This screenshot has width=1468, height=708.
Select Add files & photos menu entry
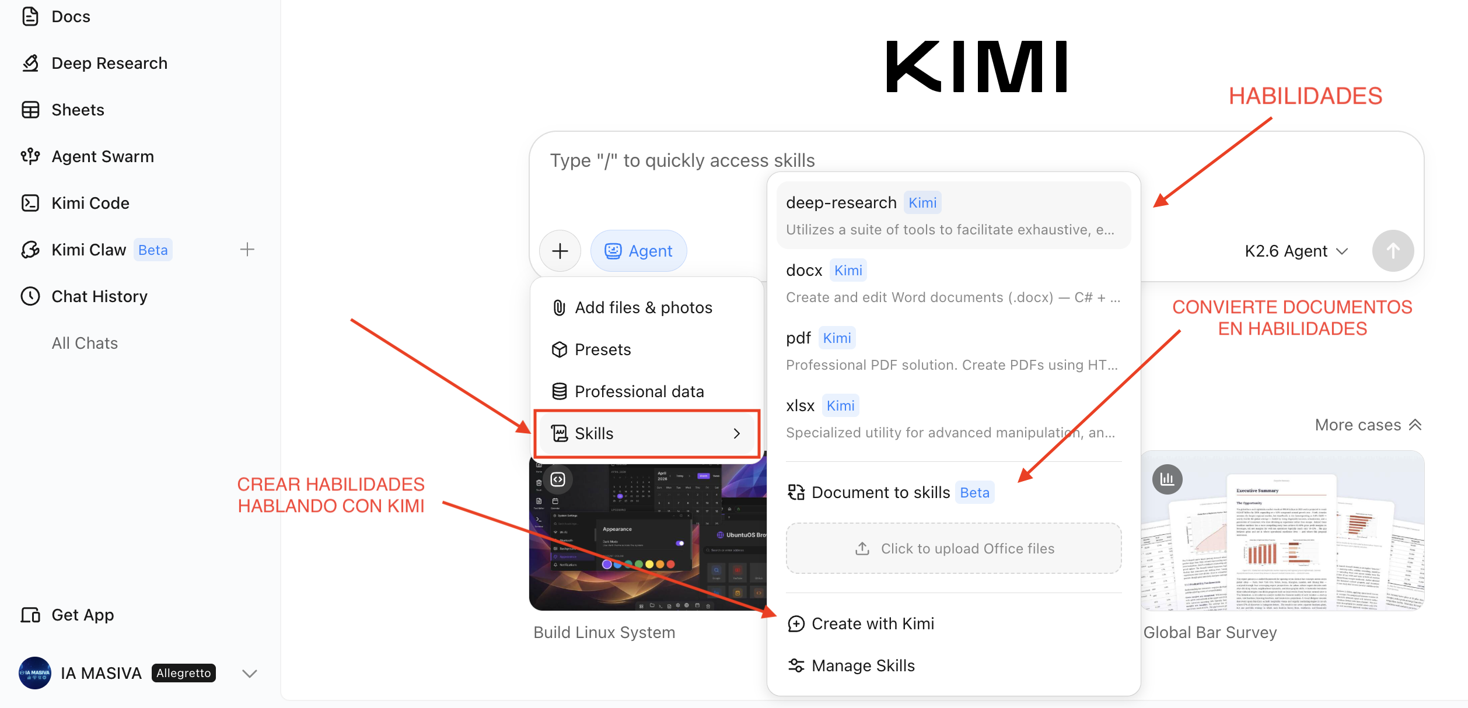coord(646,307)
